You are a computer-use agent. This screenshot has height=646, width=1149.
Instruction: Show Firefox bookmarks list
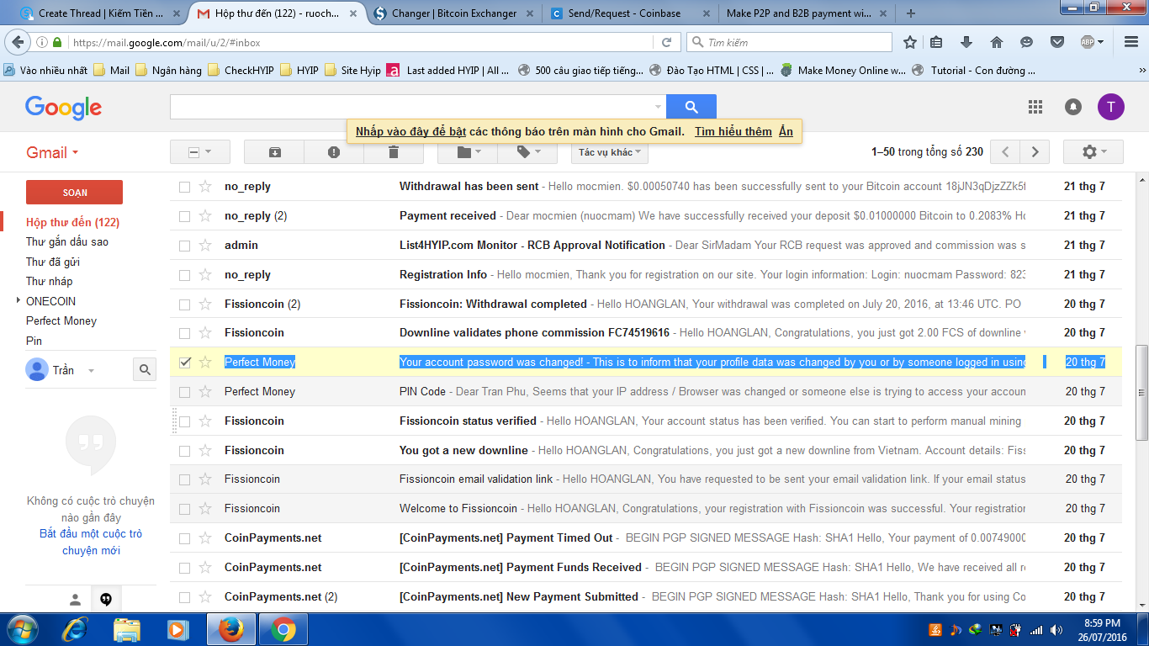936,42
